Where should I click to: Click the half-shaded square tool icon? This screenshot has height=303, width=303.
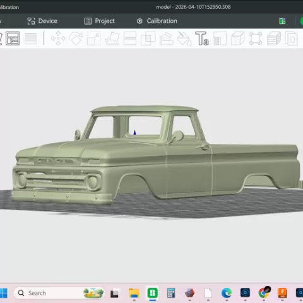click(x=220, y=39)
